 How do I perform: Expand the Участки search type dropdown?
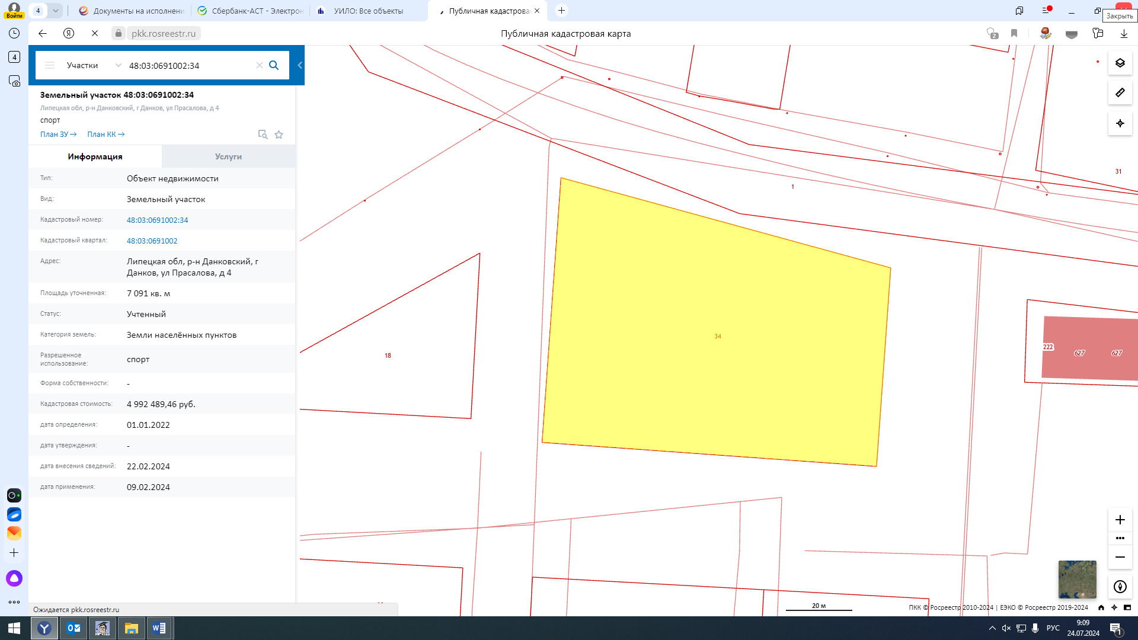pyautogui.click(x=118, y=65)
